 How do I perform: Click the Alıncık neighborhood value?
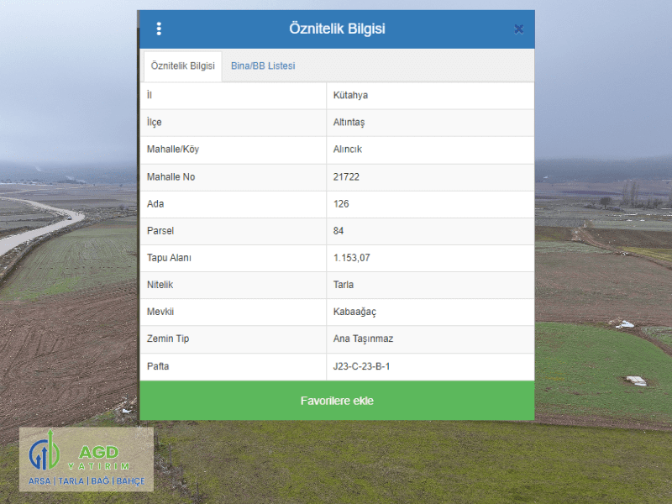pyautogui.click(x=348, y=150)
